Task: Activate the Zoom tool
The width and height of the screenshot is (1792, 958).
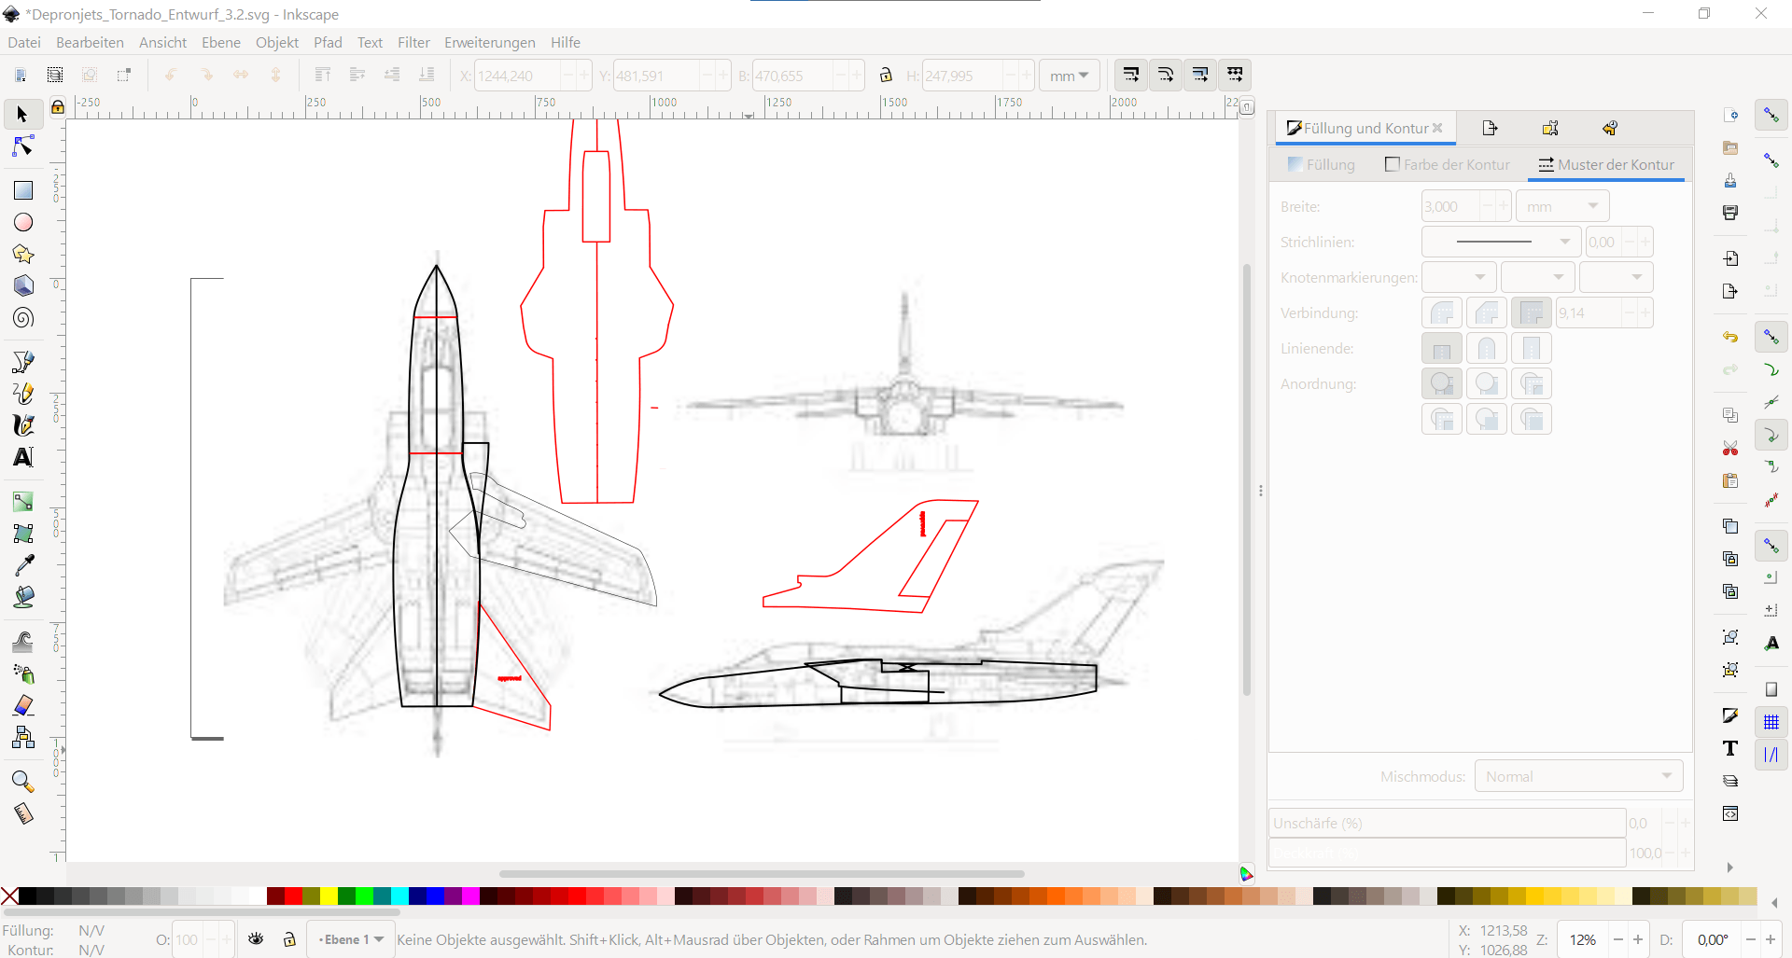Action: (22, 782)
